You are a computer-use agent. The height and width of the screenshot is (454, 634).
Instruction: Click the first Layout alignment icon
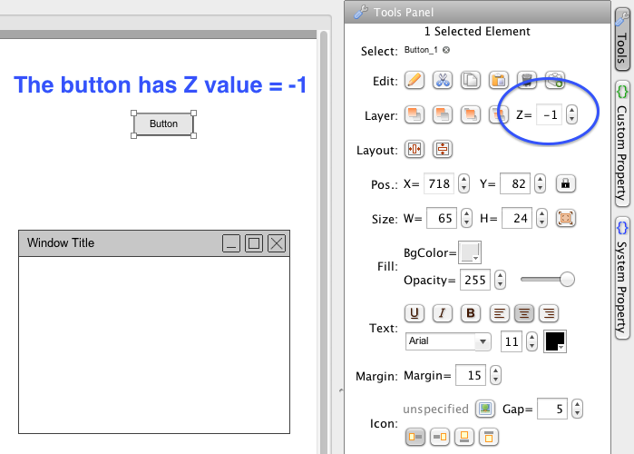[x=414, y=150]
